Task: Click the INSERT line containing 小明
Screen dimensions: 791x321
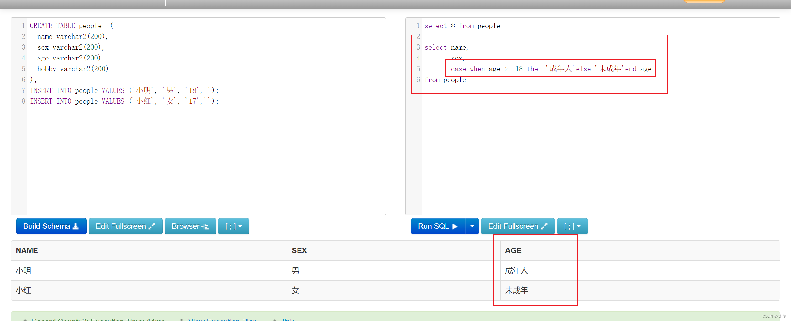Action: pyautogui.click(x=124, y=90)
